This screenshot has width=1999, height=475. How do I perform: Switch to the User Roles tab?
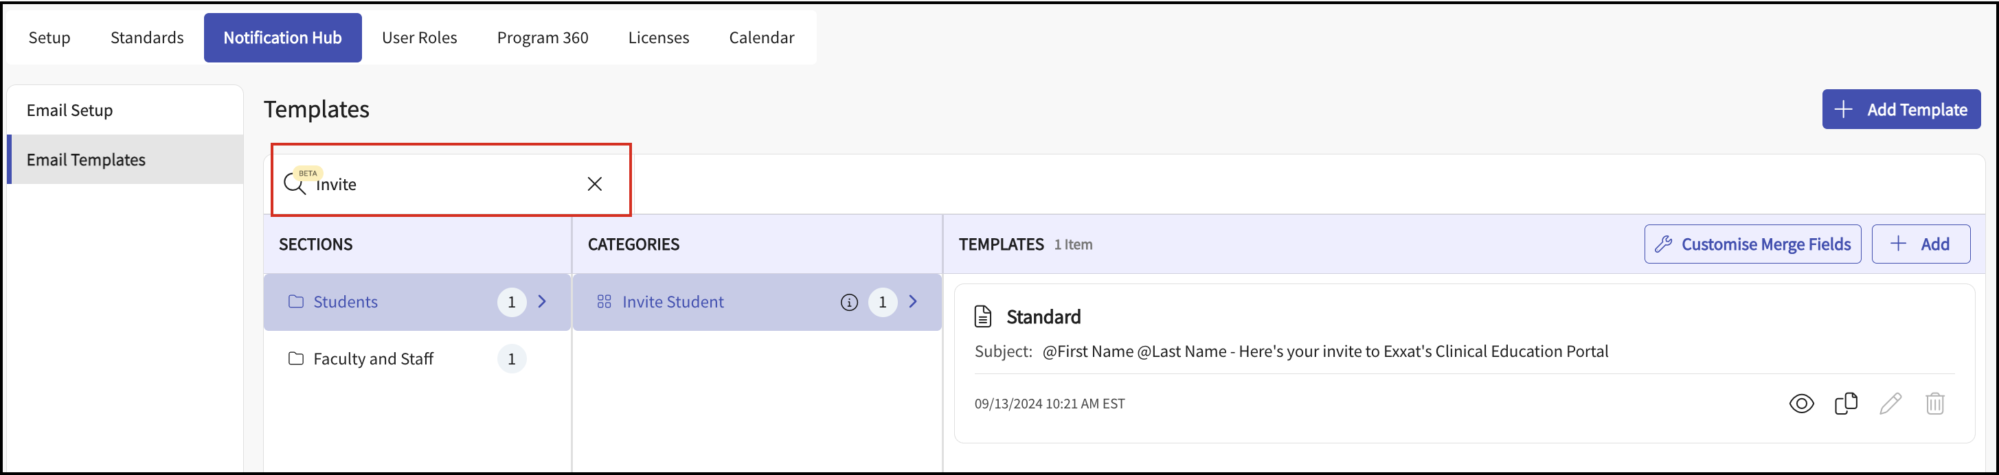point(419,37)
